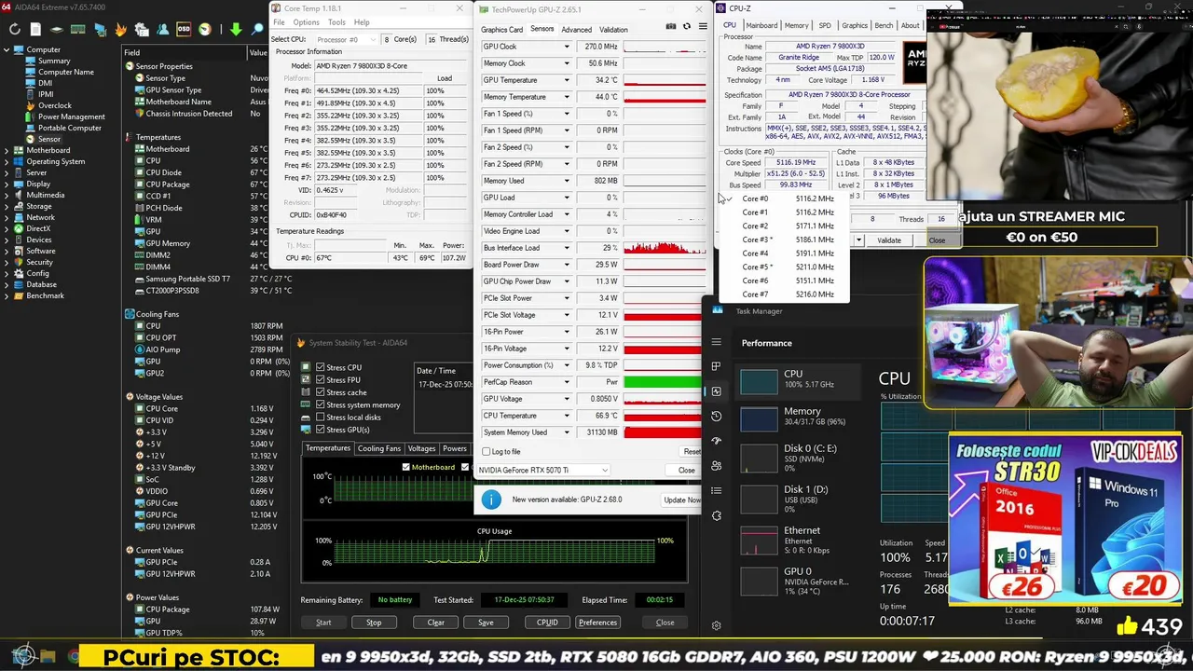Open Task Manager Services icon
The width and height of the screenshot is (1193, 671).
tap(716, 515)
